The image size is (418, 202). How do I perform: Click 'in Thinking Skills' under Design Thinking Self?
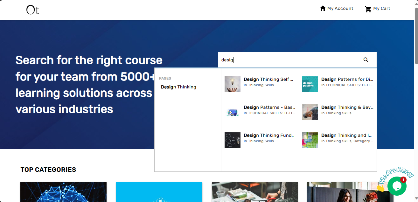pos(259,85)
